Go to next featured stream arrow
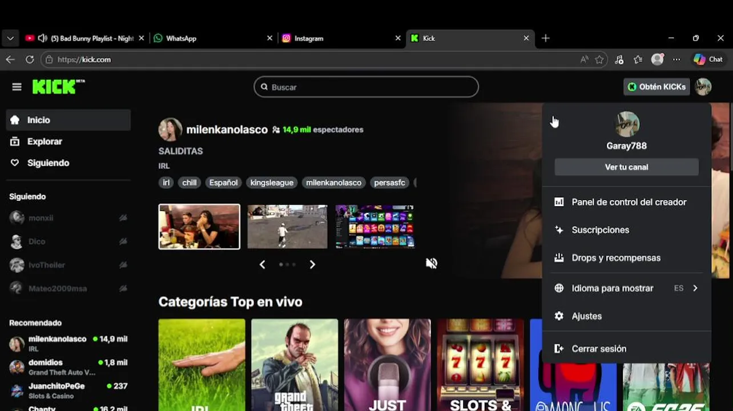 pos(312,264)
